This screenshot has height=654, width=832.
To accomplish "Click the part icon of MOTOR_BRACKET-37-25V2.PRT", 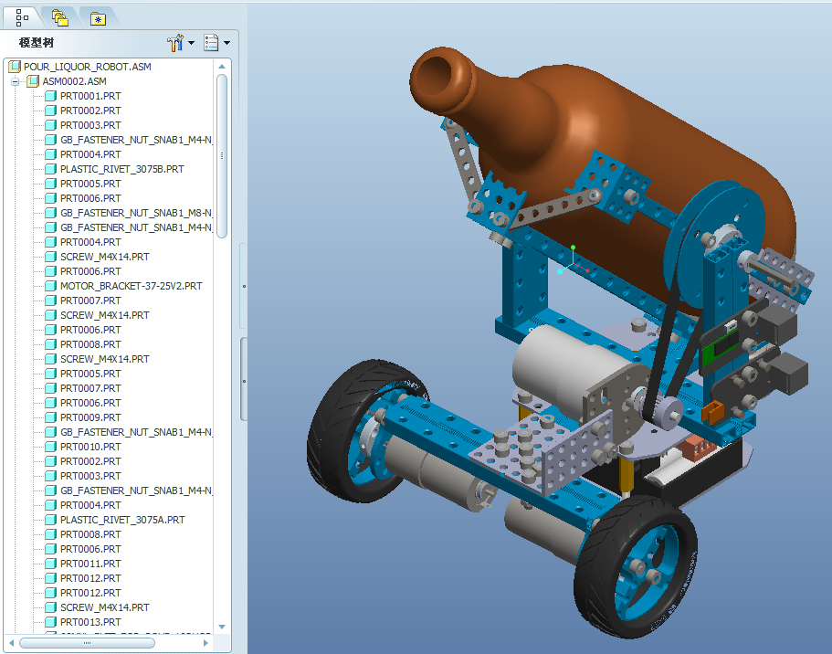I will coord(50,286).
